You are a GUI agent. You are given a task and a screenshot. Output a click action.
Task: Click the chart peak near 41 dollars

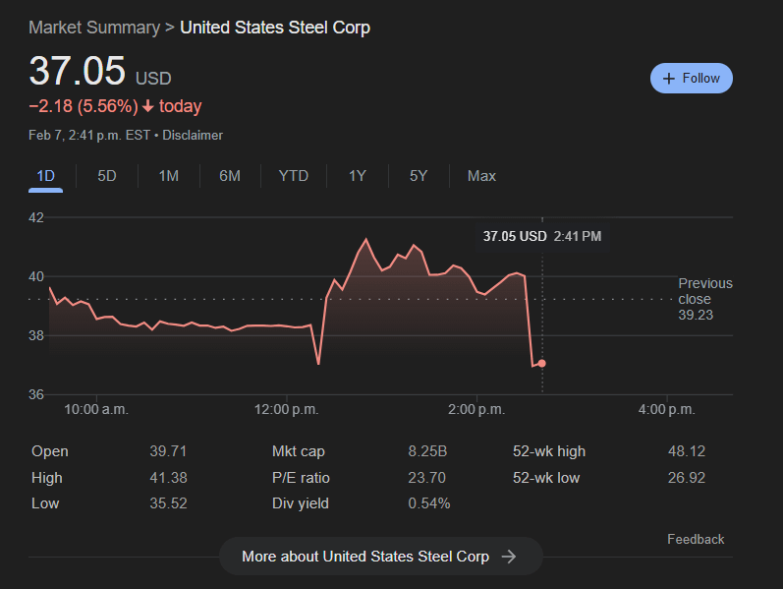pos(366,240)
